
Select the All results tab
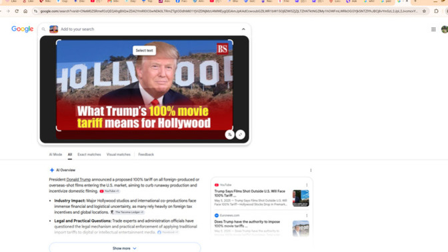click(70, 155)
